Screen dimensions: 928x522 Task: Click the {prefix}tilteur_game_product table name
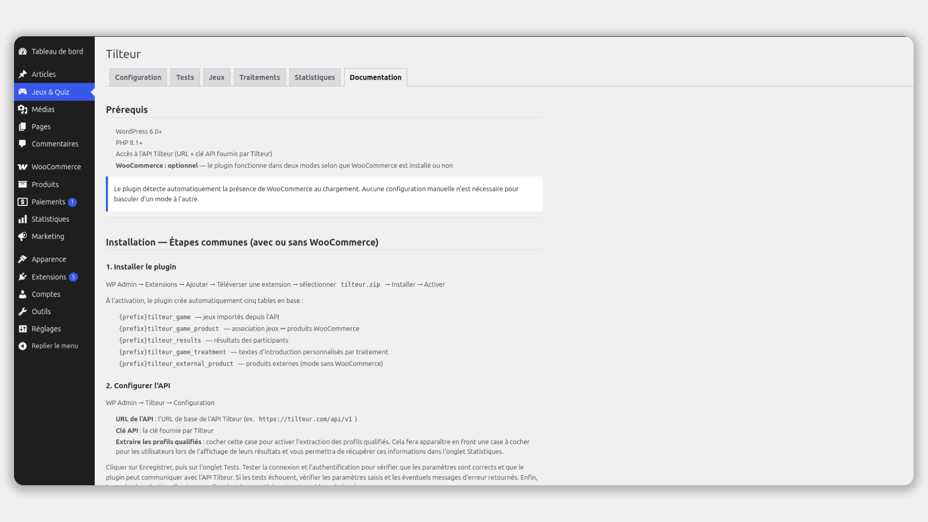pos(169,329)
